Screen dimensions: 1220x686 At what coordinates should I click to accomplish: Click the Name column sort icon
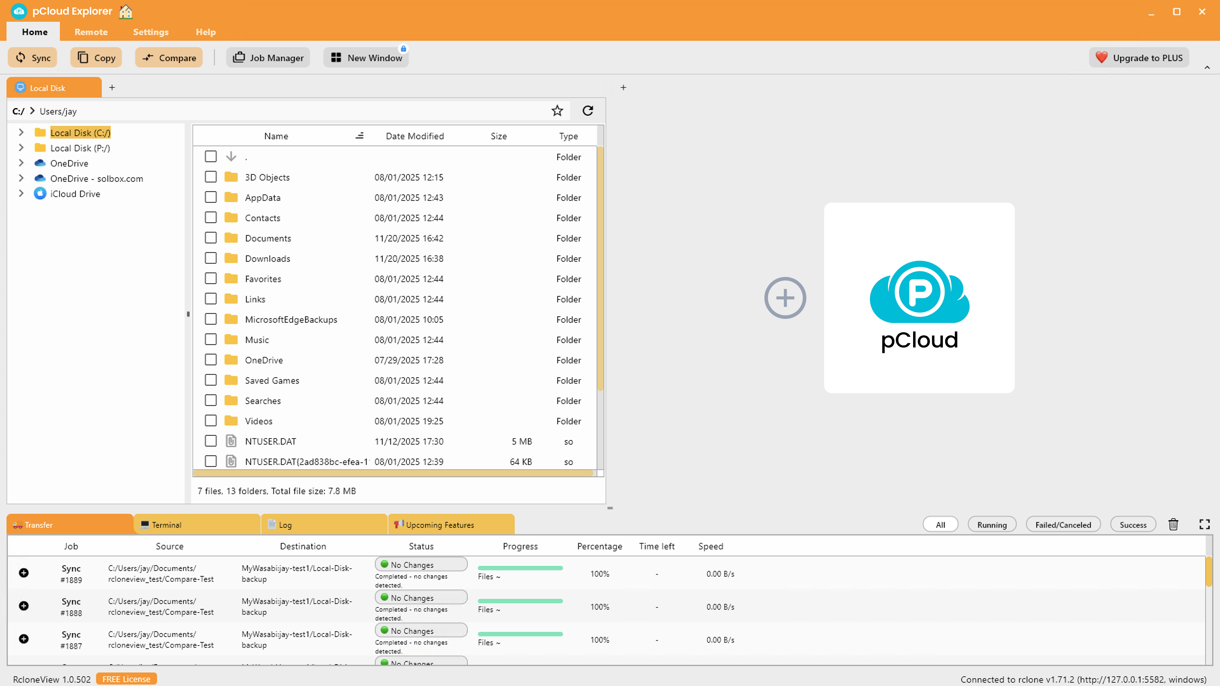point(359,136)
